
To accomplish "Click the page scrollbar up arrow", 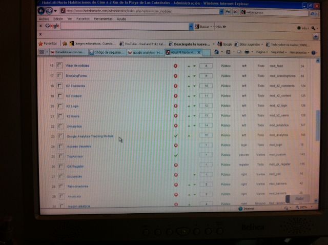I will click(x=318, y=61).
